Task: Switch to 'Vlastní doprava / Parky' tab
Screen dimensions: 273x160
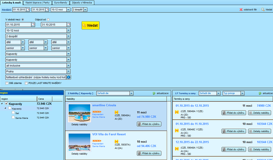Action: [x=37, y=3]
